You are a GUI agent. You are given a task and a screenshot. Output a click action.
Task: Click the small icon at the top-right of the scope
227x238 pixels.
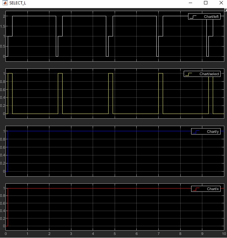226,10
